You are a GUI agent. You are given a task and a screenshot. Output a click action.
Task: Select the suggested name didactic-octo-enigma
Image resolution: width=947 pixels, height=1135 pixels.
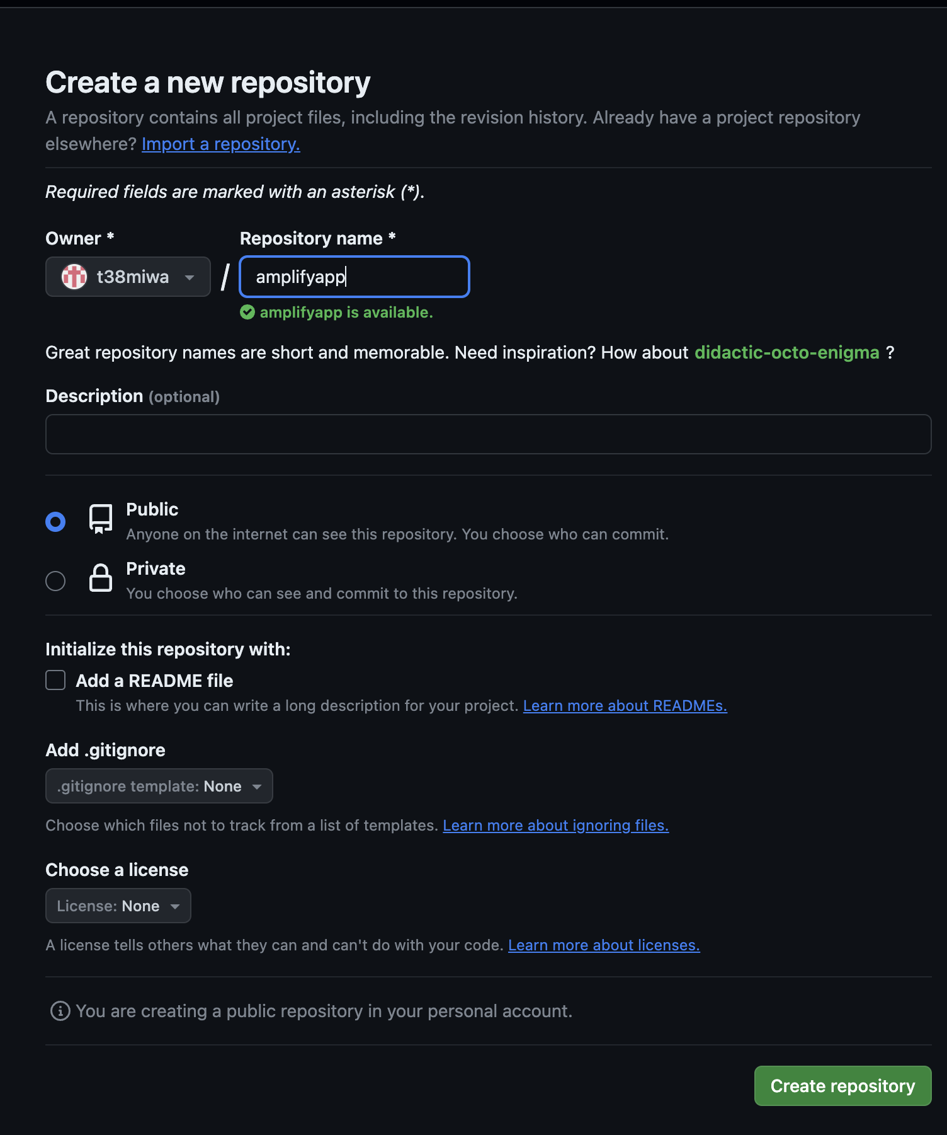pyautogui.click(x=786, y=352)
